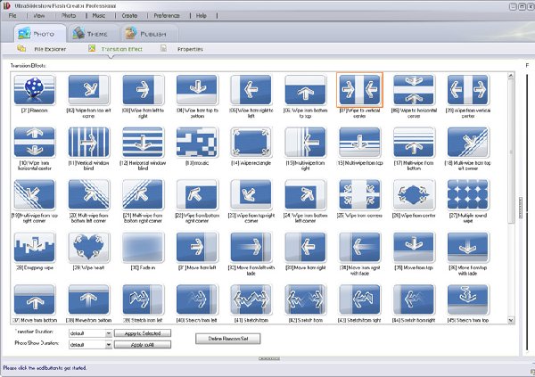Viewport: 535px width, 377px height.
Task: Open the File menu
Action: pos(12,16)
